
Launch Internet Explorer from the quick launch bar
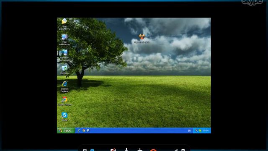coord(79,130)
